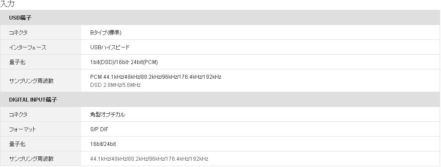Click the 44.1kHz/48kHz value in the DIGITAL INPUT section
Screen dimensions: 441x167
149,159
